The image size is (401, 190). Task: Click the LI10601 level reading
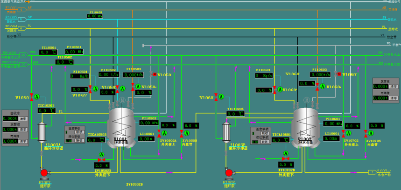pos(331,138)
